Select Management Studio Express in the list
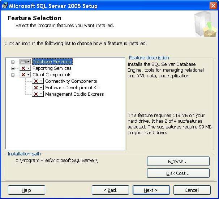 (x=74, y=94)
